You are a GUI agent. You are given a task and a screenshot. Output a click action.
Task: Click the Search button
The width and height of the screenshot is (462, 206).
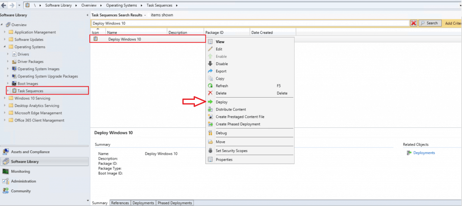click(430, 23)
